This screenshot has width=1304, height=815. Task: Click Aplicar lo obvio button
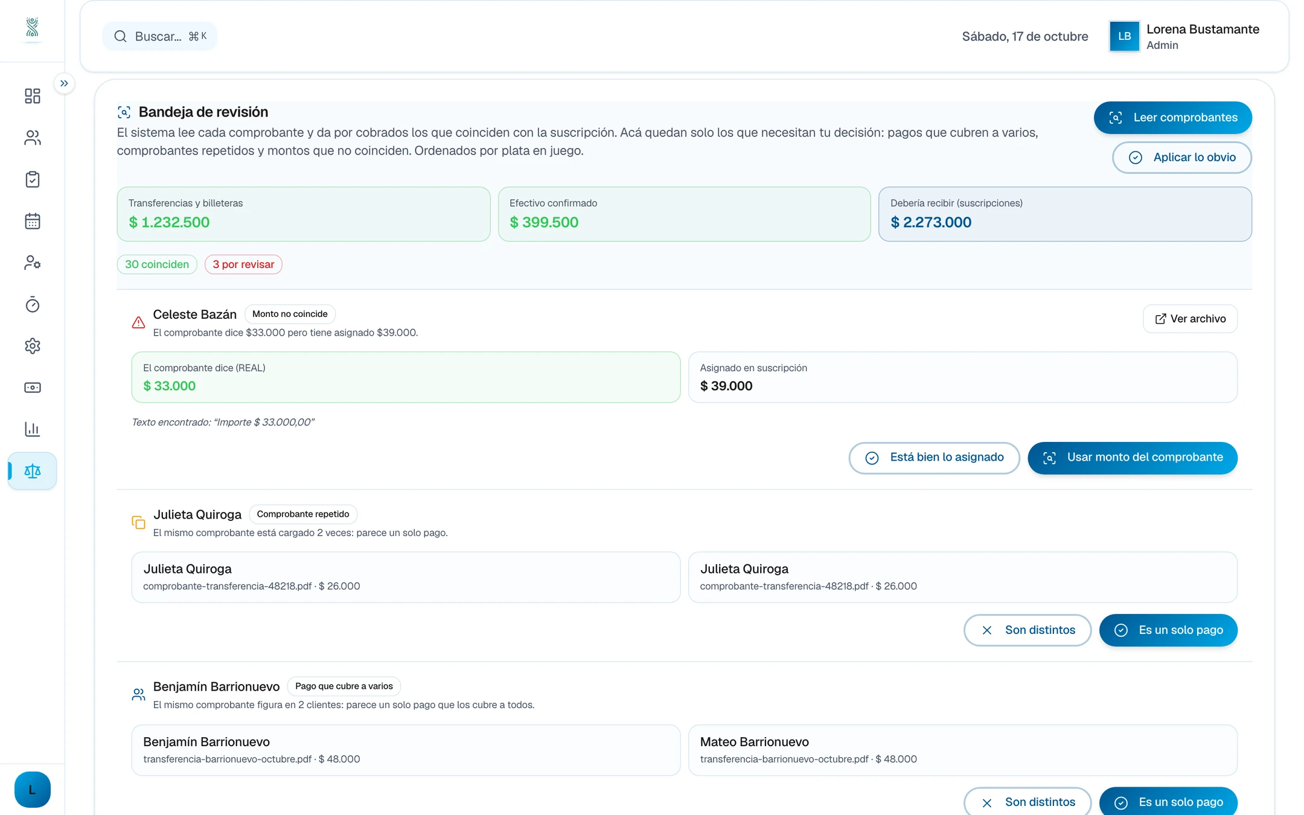coord(1182,158)
